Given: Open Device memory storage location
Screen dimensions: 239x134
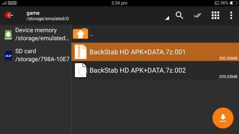Looking at the screenshot, I should pos(36,34).
